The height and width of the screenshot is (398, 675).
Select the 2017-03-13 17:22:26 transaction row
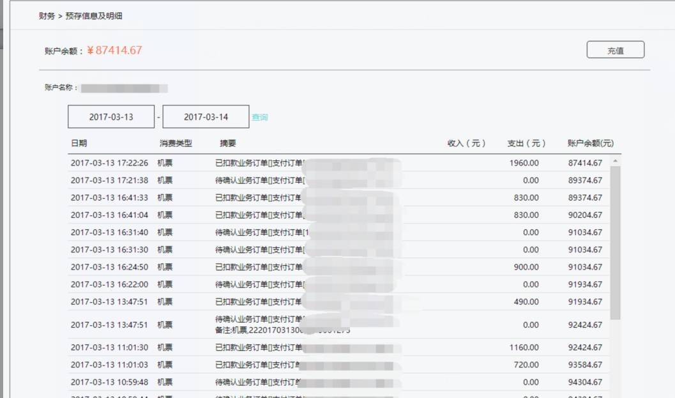pyautogui.click(x=109, y=163)
